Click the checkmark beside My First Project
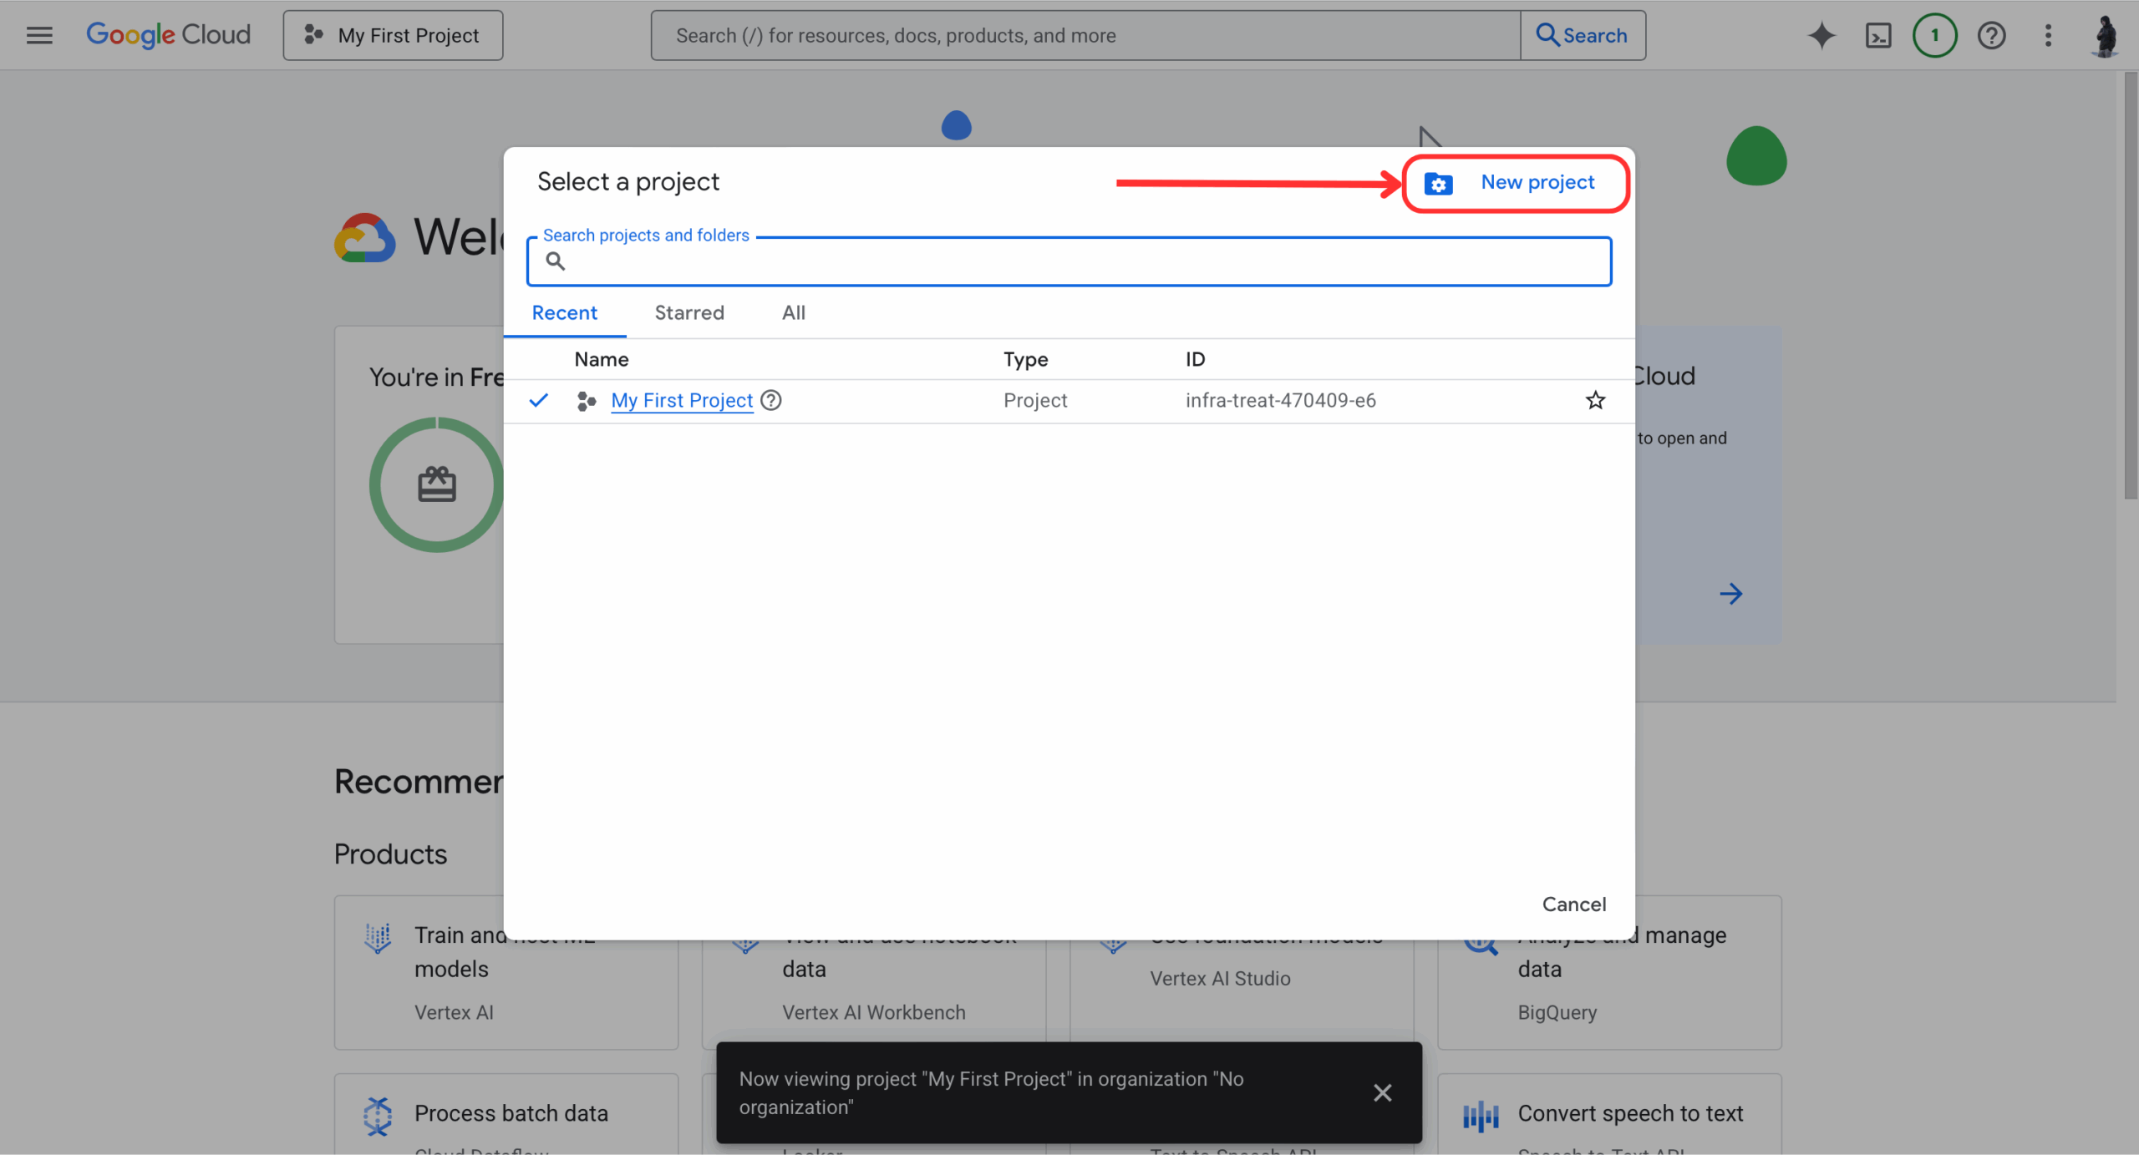Screen dimensions: 2139x1155 click(539, 400)
